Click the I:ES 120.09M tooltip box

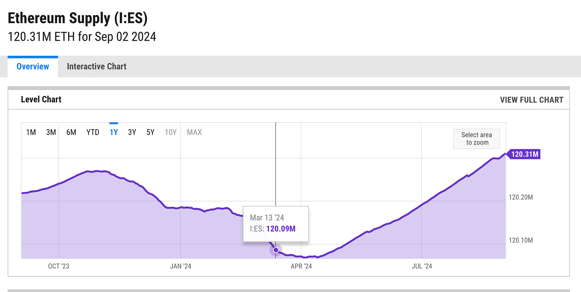tap(276, 223)
